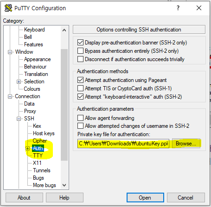This screenshot has width=211, height=207.
Task: Click the Help button
Action: (x=64, y=198)
